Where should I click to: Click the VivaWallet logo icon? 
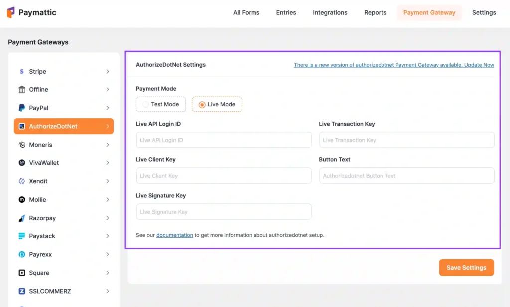click(22, 163)
